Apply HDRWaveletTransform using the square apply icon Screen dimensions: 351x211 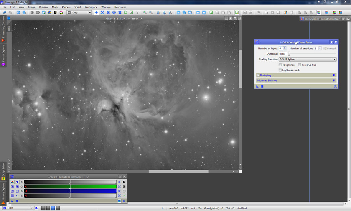pyautogui.click(x=262, y=86)
